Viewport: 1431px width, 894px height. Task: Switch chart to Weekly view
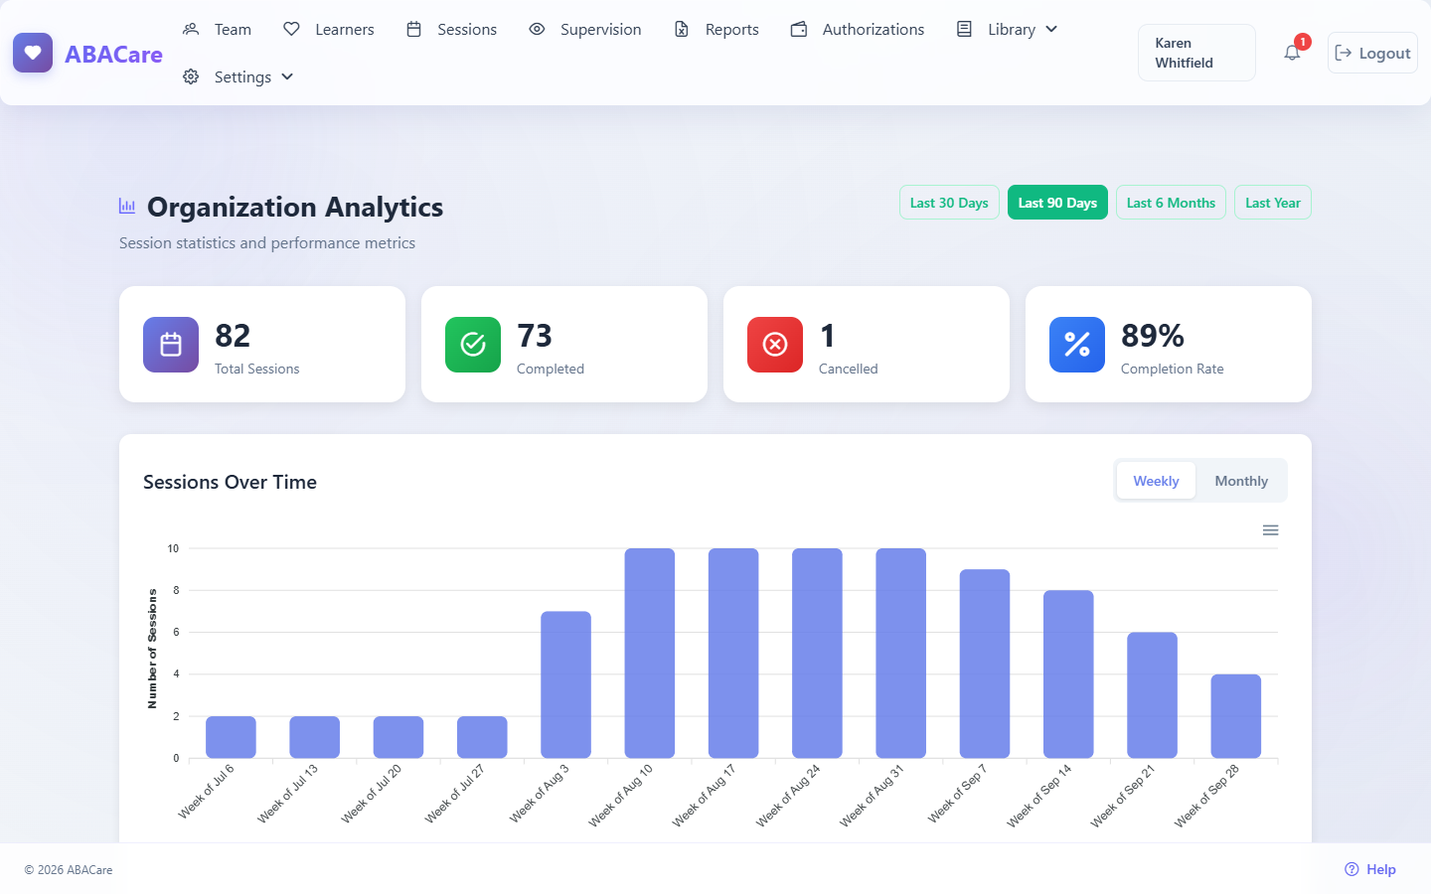(1156, 481)
